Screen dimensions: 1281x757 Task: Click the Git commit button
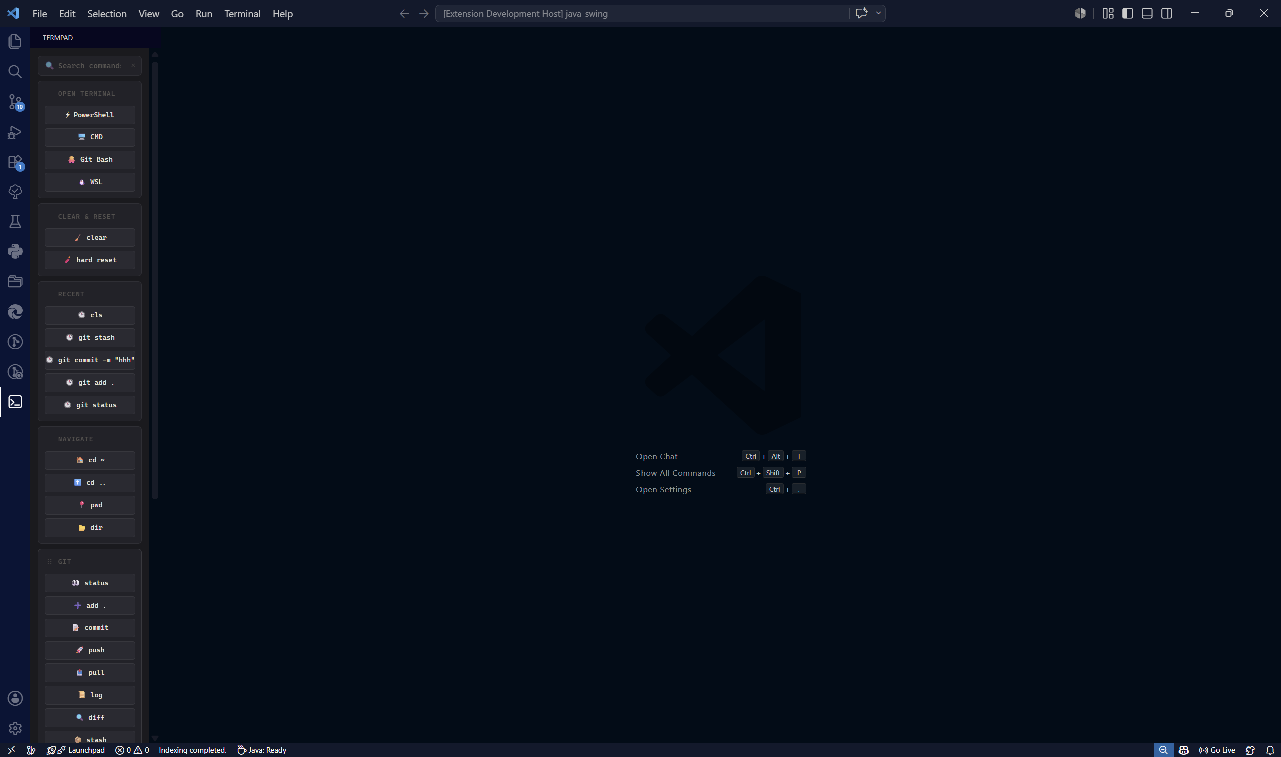89,627
